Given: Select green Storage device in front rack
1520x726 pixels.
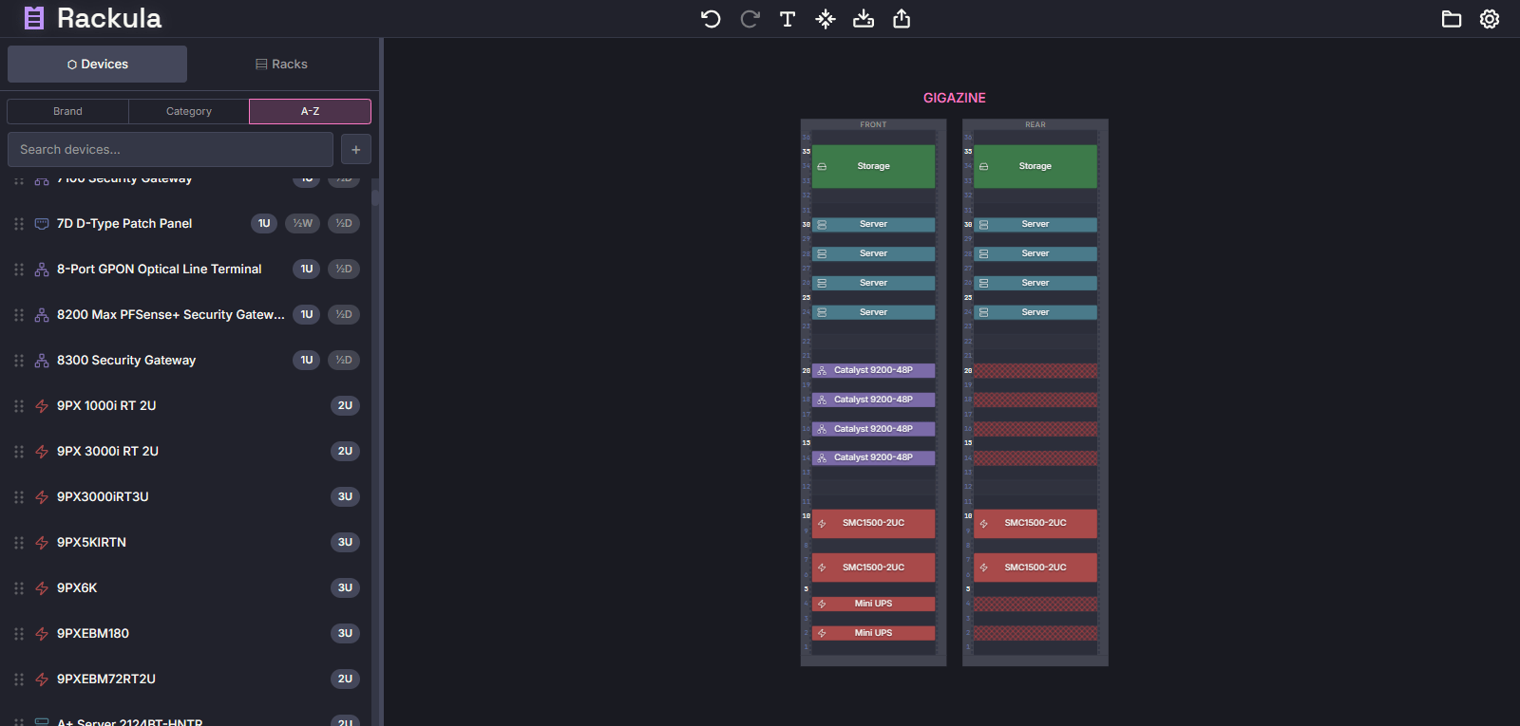Looking at the screenshot, I should click(x=873, y=166).
